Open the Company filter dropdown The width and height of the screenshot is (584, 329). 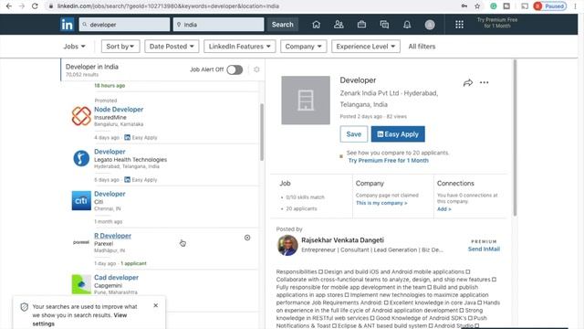pyautogui.click(x=303, y=47)
